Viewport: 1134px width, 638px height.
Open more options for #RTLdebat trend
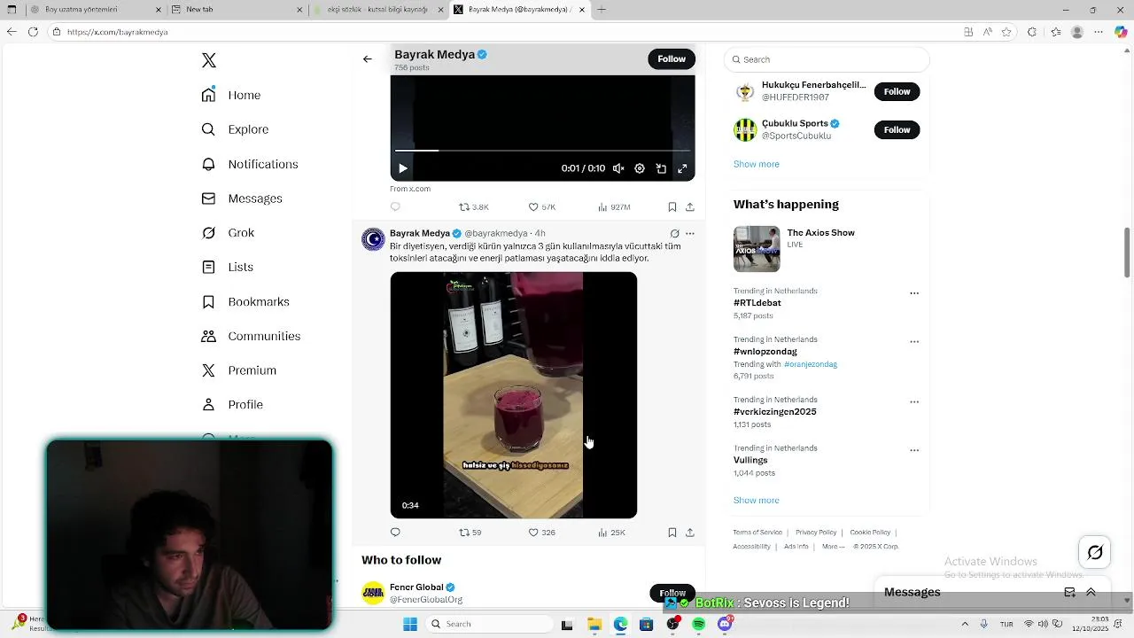click(914, 293)
